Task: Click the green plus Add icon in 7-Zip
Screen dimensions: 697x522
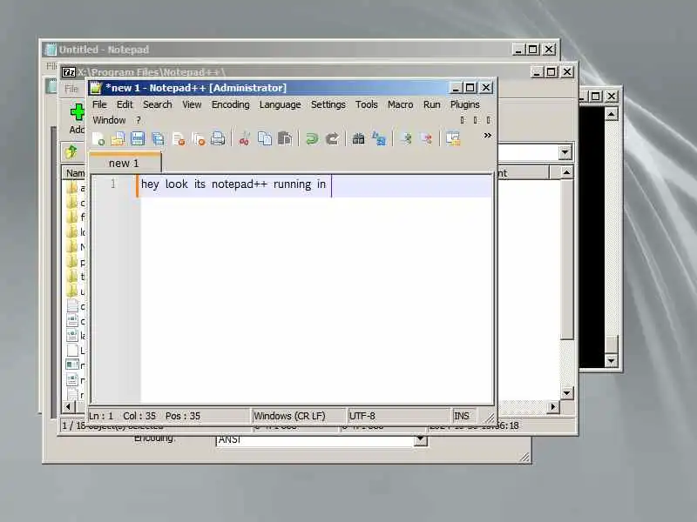Action: [78, 112]
